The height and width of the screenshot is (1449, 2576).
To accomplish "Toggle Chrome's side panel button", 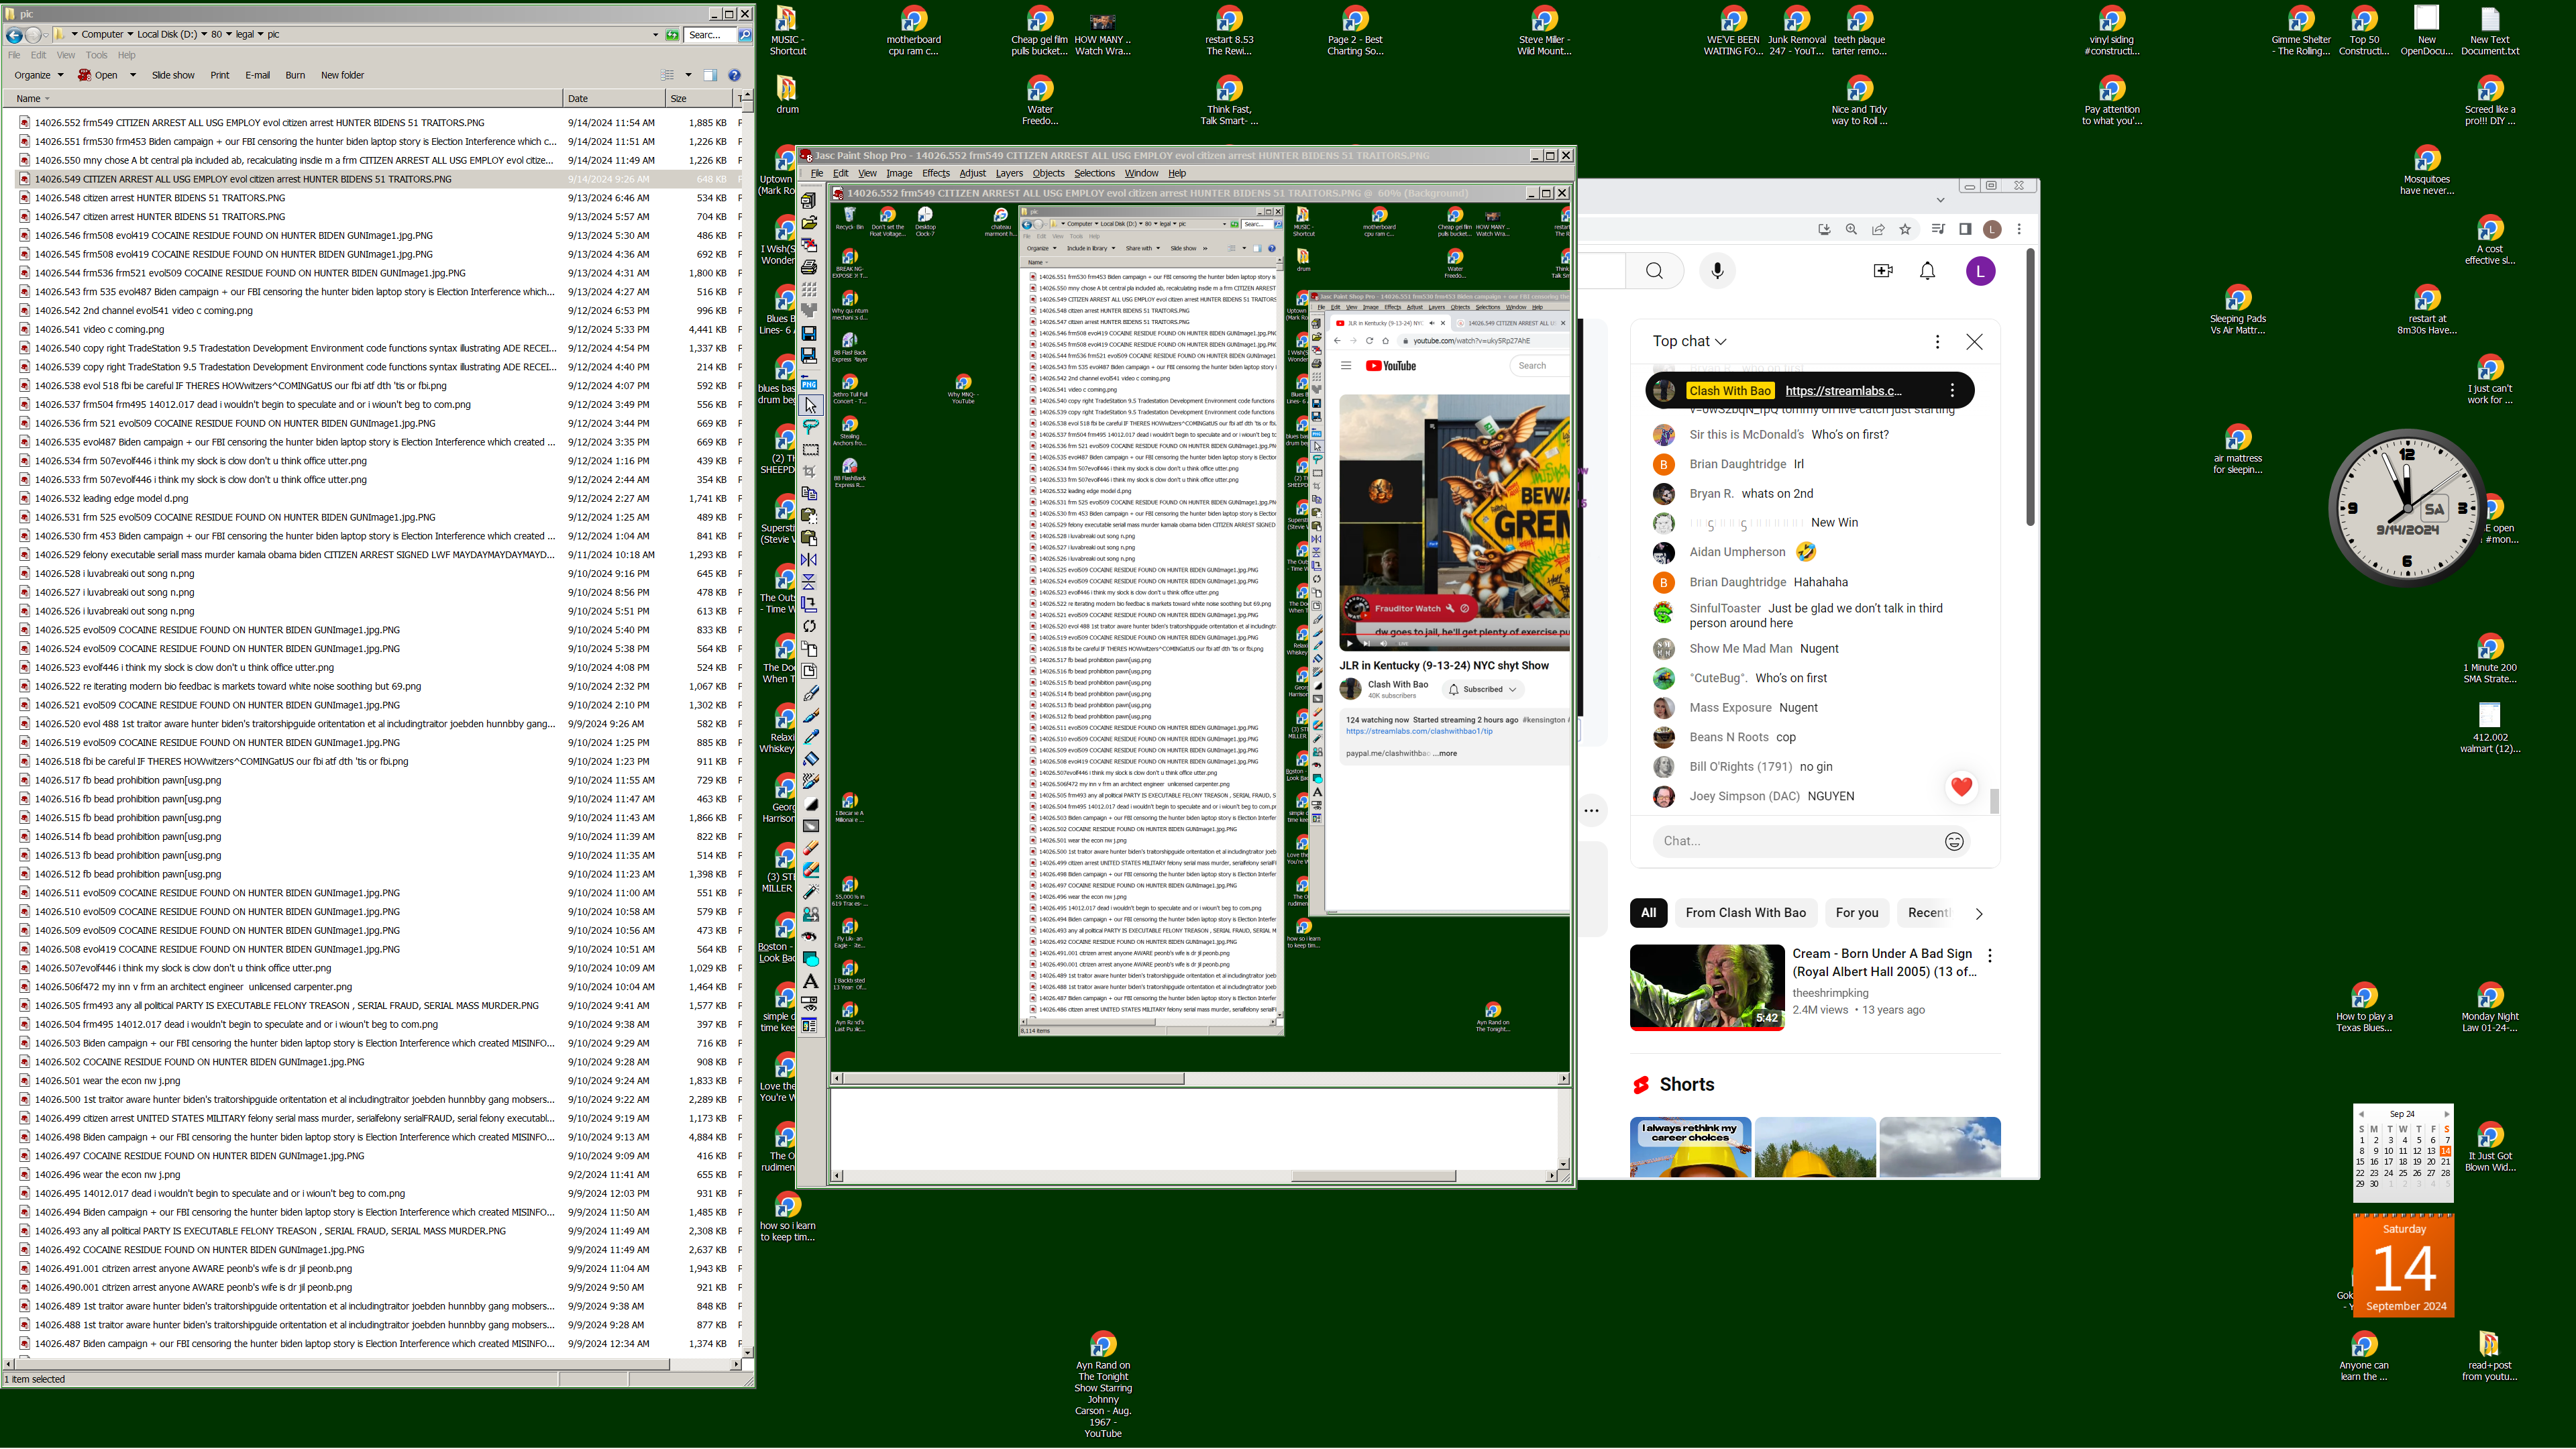I will (x=1965, y=229).
